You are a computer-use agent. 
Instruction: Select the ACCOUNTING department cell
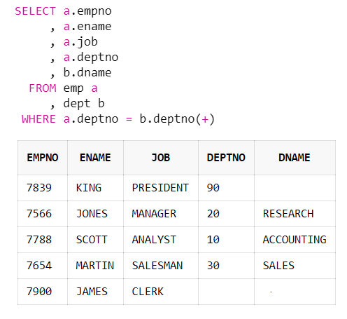(x=295, y=240)
